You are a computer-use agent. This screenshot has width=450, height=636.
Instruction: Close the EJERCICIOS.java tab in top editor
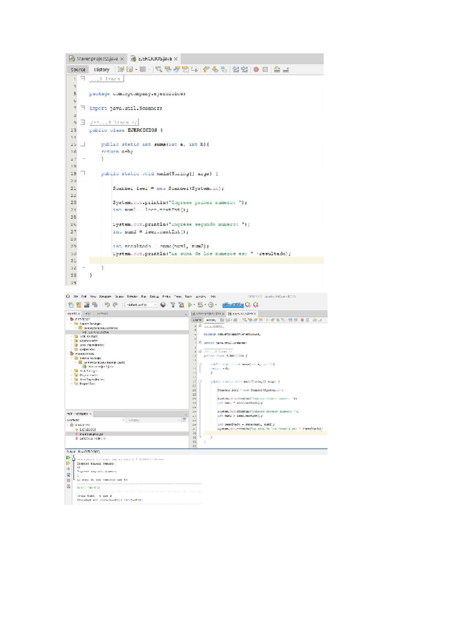coord(175,59)
